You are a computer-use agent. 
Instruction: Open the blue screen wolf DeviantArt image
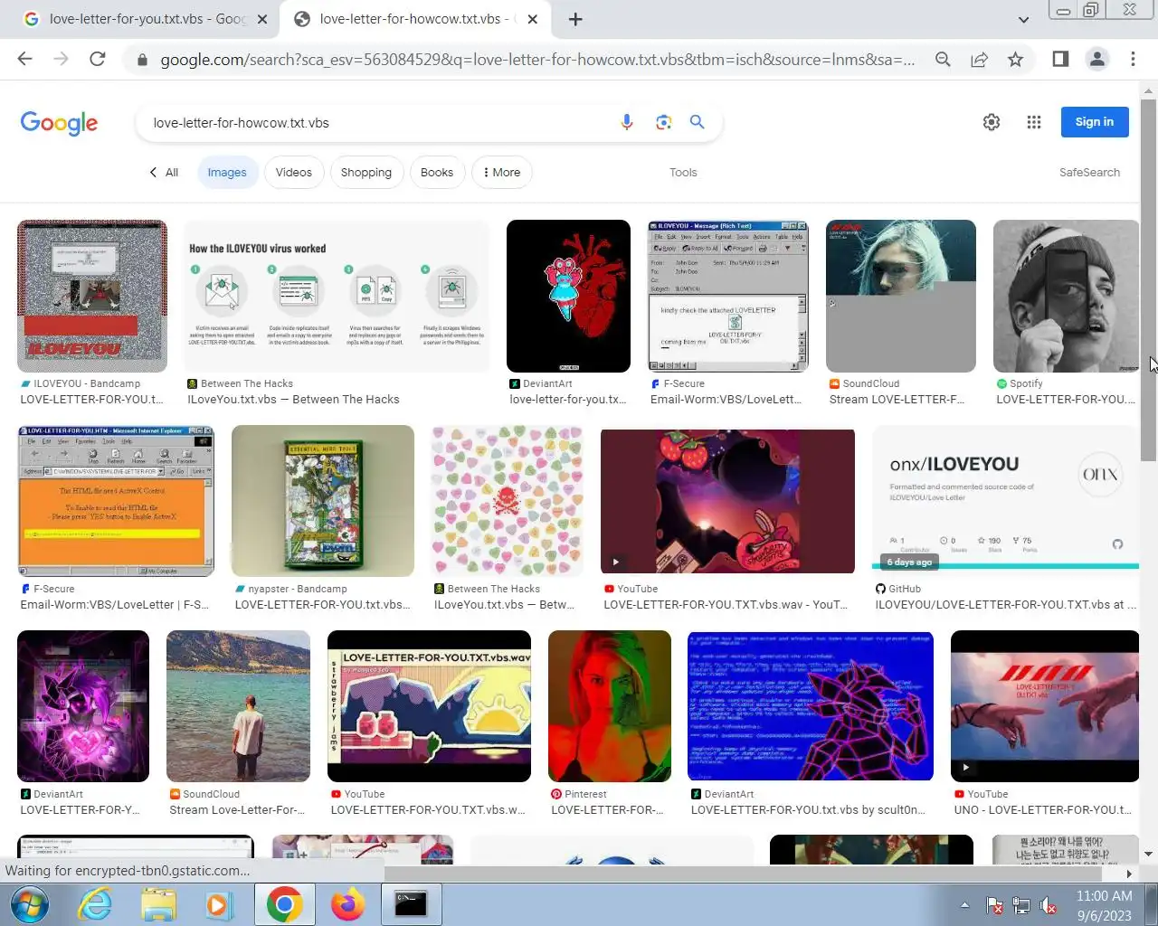point(811,706)
